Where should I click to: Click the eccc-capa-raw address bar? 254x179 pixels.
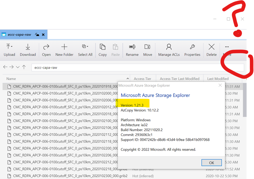(x=138, y=68)
